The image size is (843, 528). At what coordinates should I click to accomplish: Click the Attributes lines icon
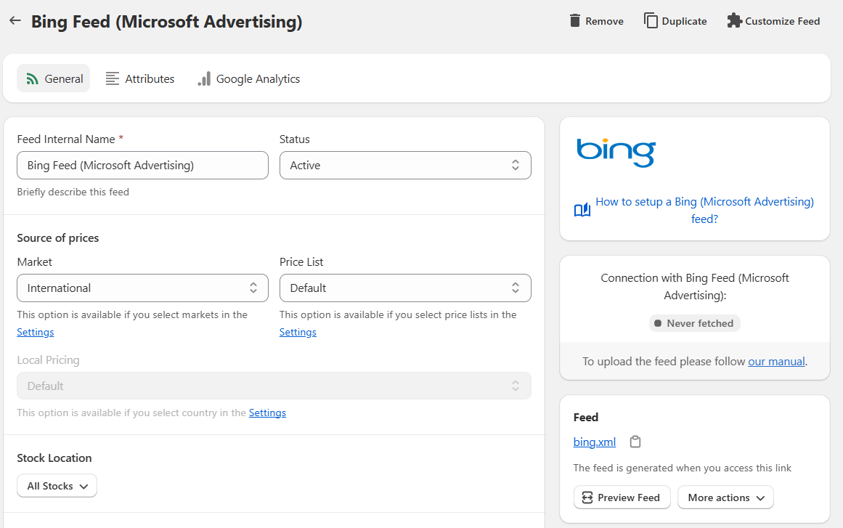click(x=113, y=79)
